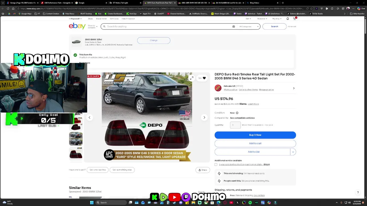The image size is (367, 206).
Task: Open eBay notifications bell
Action: (288, 19)
